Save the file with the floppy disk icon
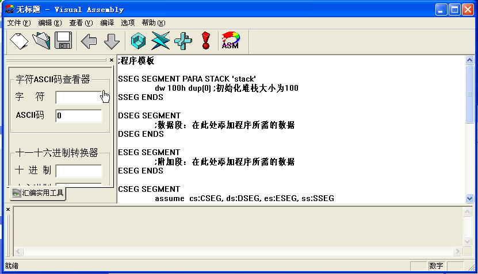478x274 pixels. (63, 40)
